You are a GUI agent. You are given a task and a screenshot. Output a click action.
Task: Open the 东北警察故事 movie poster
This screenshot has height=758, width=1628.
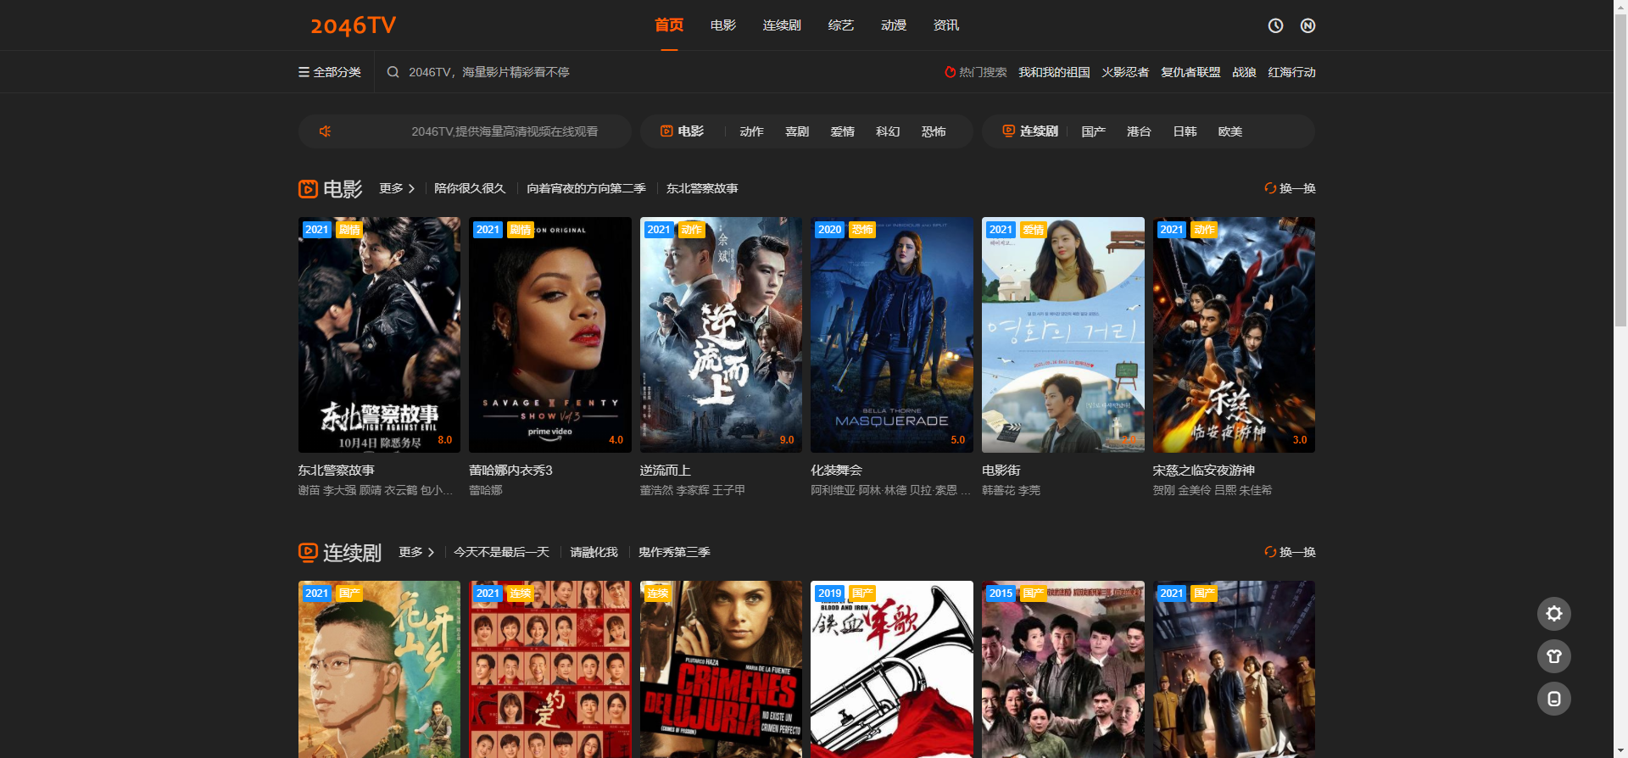379,335
